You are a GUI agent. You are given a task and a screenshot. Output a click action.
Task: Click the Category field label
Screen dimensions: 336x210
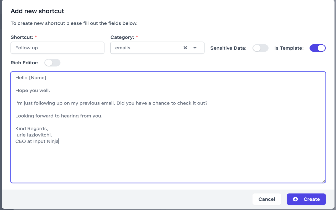(x=122, y=37)
